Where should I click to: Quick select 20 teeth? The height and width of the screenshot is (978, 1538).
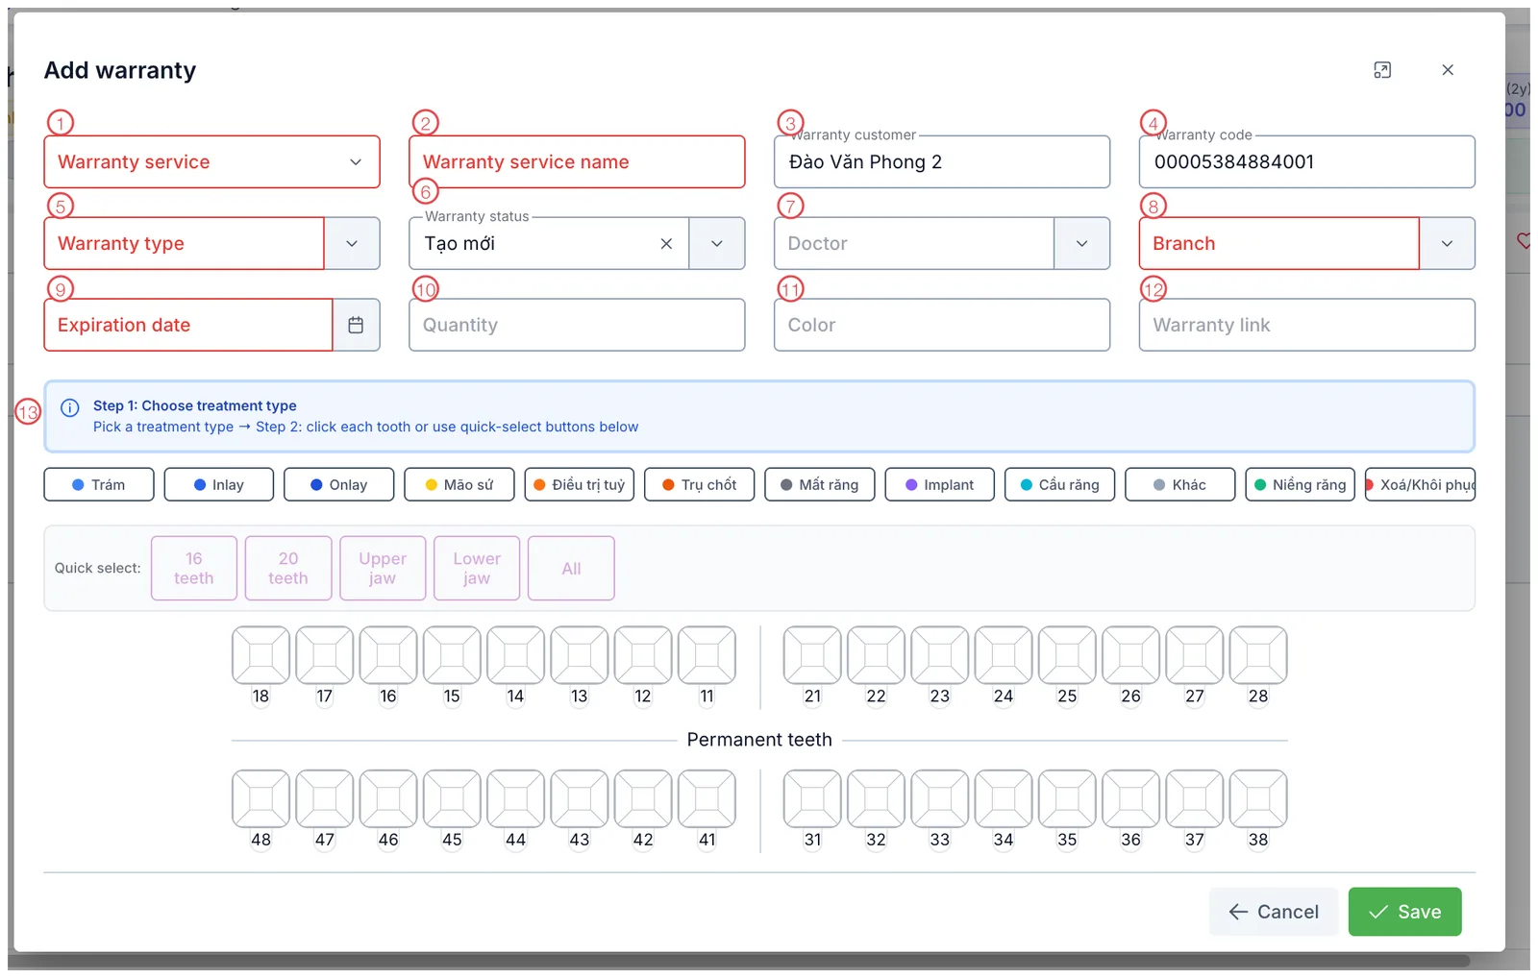click(288, 568)
